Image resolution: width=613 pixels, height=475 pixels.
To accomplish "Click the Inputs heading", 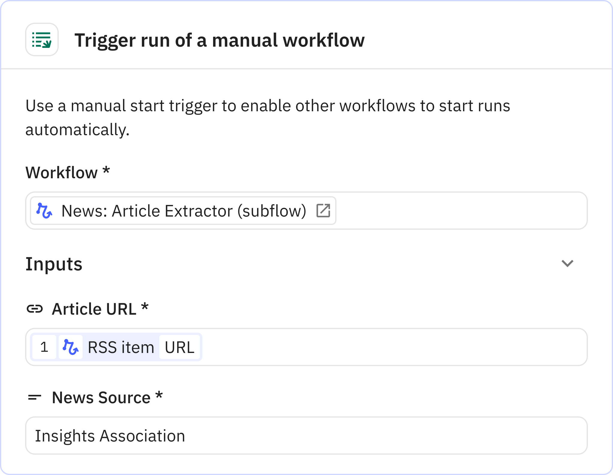I will (x=54, y=264).
